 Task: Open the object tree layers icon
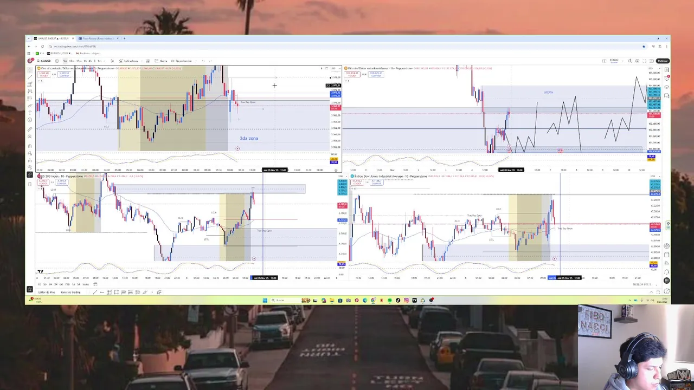click(x=666, y=87)
